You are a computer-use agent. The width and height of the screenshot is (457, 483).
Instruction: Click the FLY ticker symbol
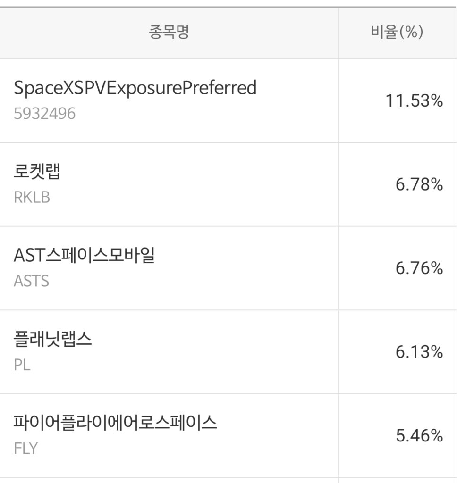(25, 448)
